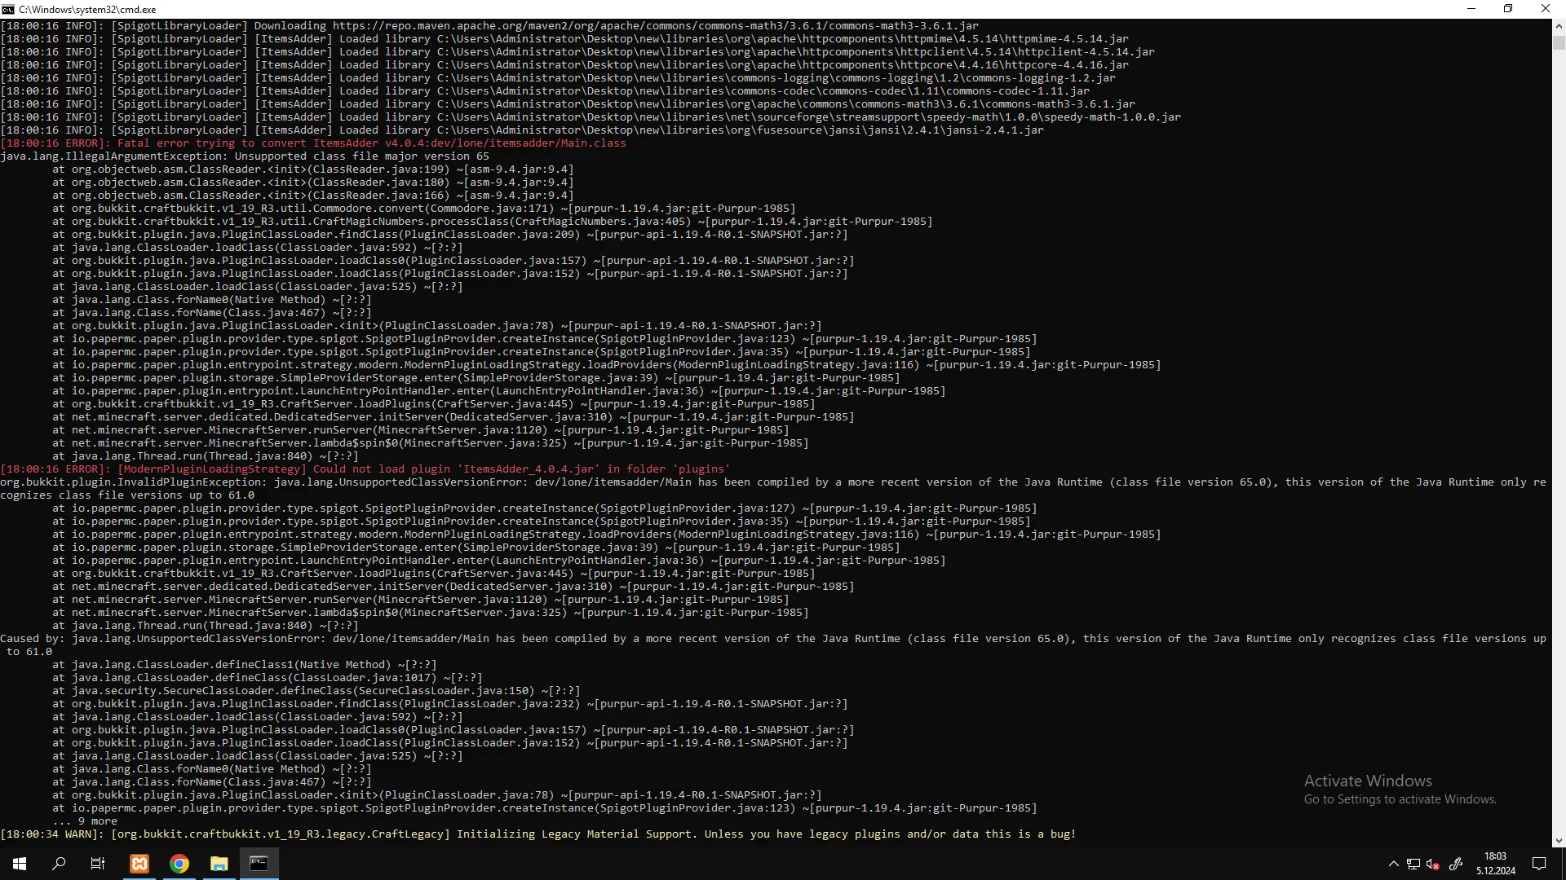Click the cmd.exe window title text

(87, 9)
